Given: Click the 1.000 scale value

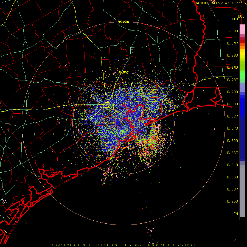Looking at the screenshot, I should point(232,31).
